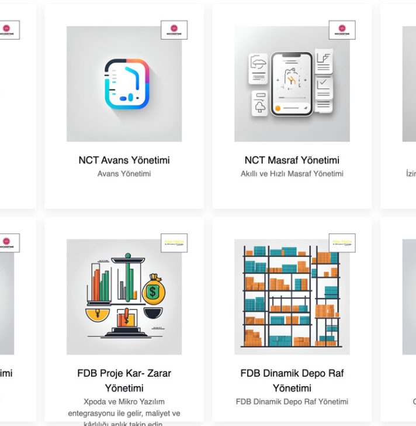This screenshot has width=416, height=426.
Task: Open the NCT Avans Yönetimi title
Action: point(124,160)
